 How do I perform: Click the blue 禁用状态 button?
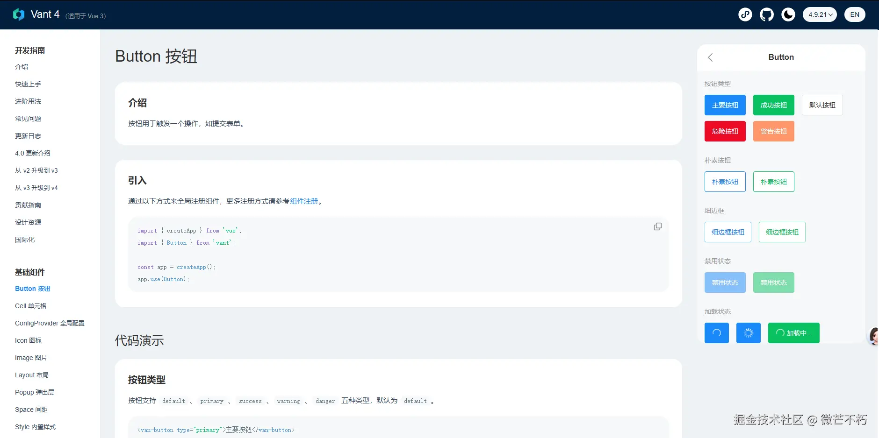point(725,283)
